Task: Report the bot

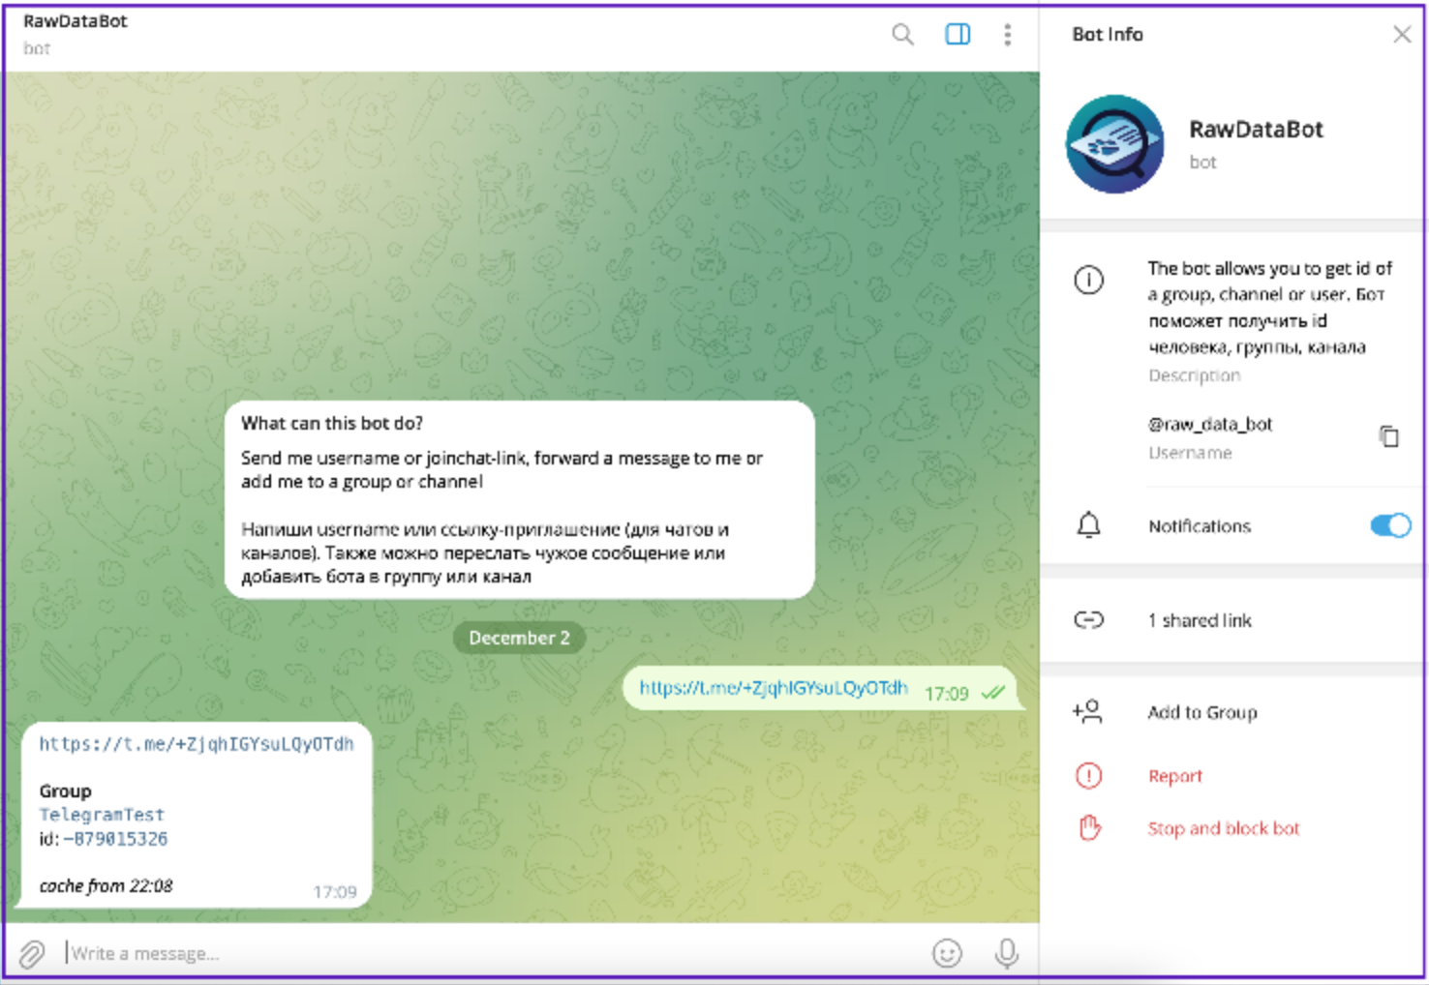Action: 1174,776
